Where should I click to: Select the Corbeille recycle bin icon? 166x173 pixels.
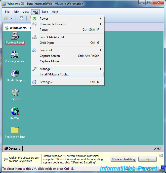(x=15, y=95)
